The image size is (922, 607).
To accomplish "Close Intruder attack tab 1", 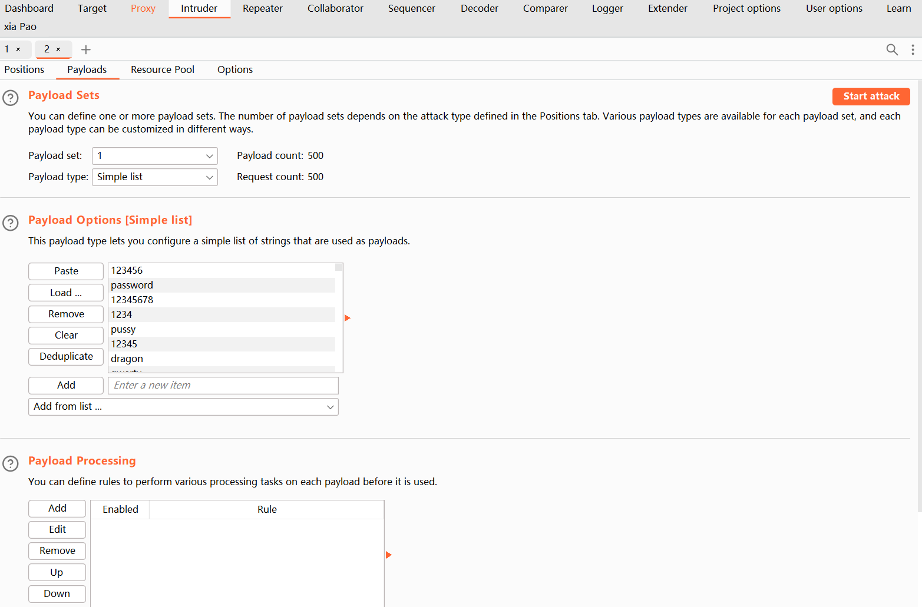I will [x=18, y=49].
